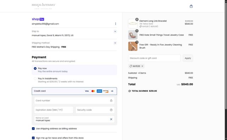Click the $840.00 total amount
Viewport: 227px width, 140px height.
[187, 84]
